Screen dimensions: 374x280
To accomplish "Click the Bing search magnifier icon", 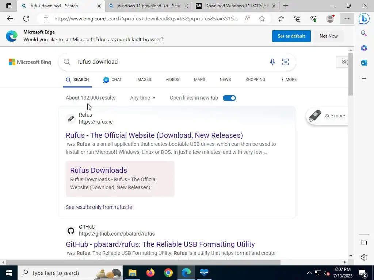I will click(67, 62).
